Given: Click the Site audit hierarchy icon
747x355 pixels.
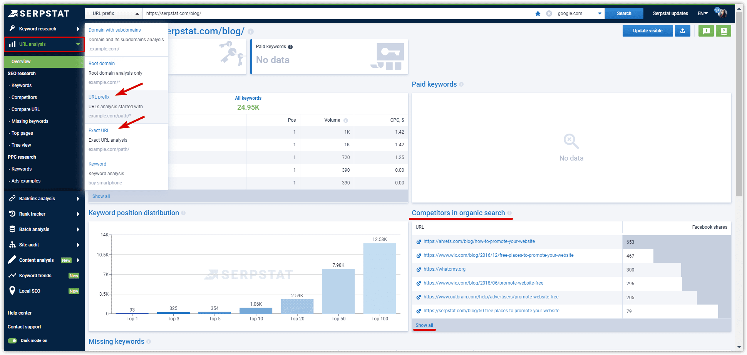Looking at the screenshot, I should [12, 244].
